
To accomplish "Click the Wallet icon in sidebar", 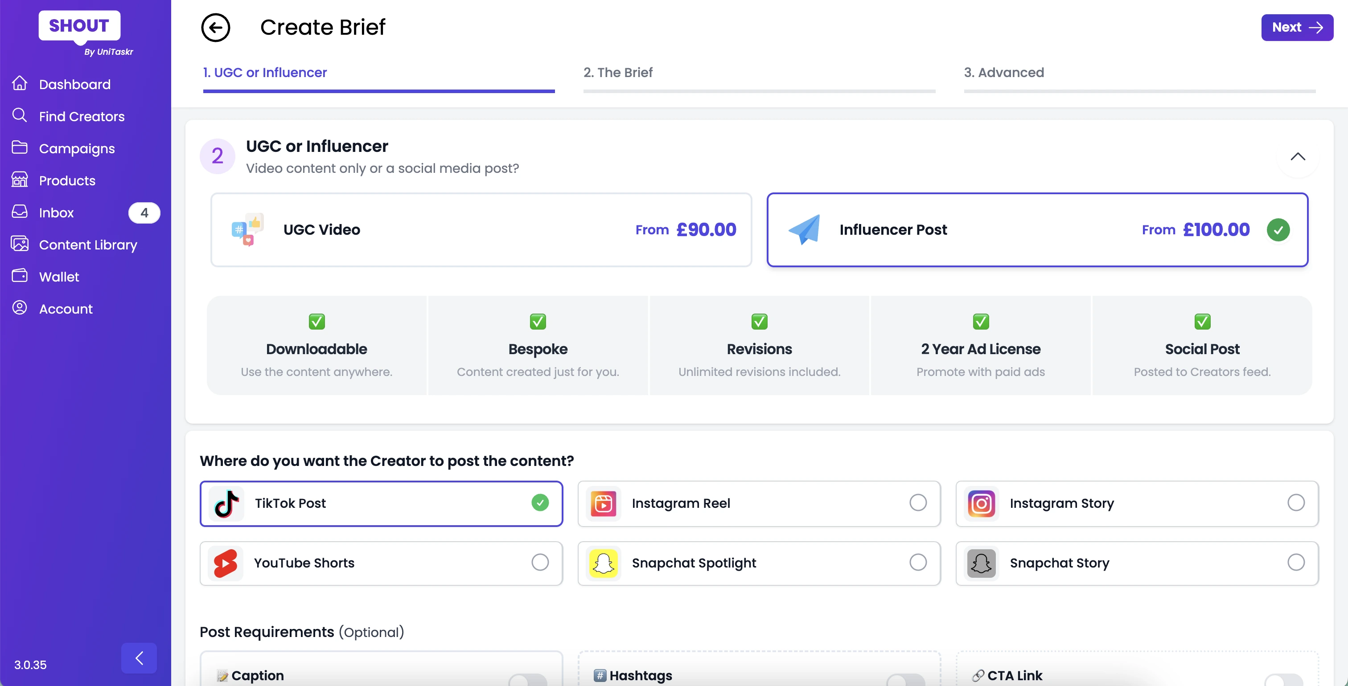I will point(19,276).
